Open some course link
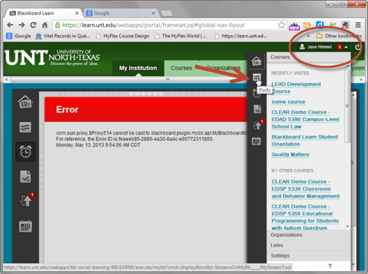 point(289,102)
